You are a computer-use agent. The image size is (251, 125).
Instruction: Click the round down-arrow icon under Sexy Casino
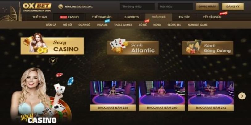[53, 61]
